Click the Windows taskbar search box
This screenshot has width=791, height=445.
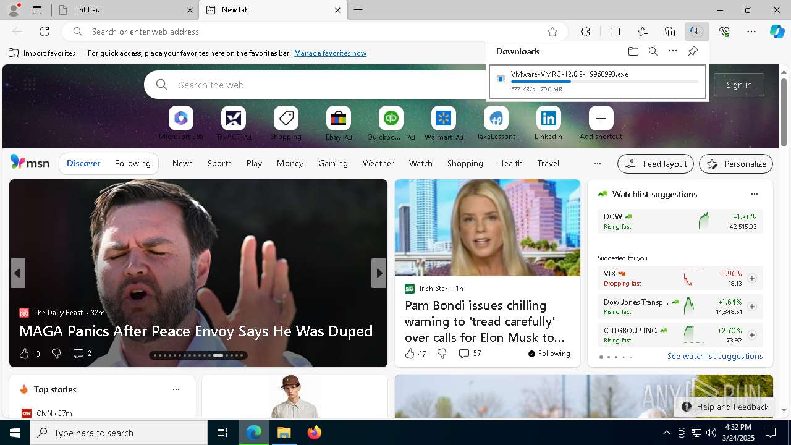pyautogui.click(x=119, y=433)
